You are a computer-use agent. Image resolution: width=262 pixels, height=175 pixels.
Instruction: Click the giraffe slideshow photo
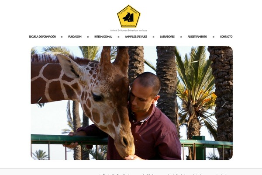132,103
